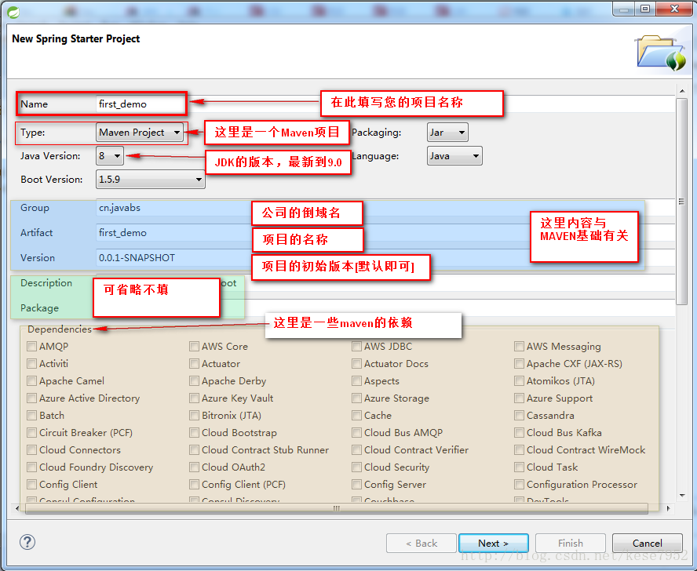The height and width of the screenshot is (571, 697).
Task: Click the Spring leaf icon in title bar
Action: [x=13, y=12]
